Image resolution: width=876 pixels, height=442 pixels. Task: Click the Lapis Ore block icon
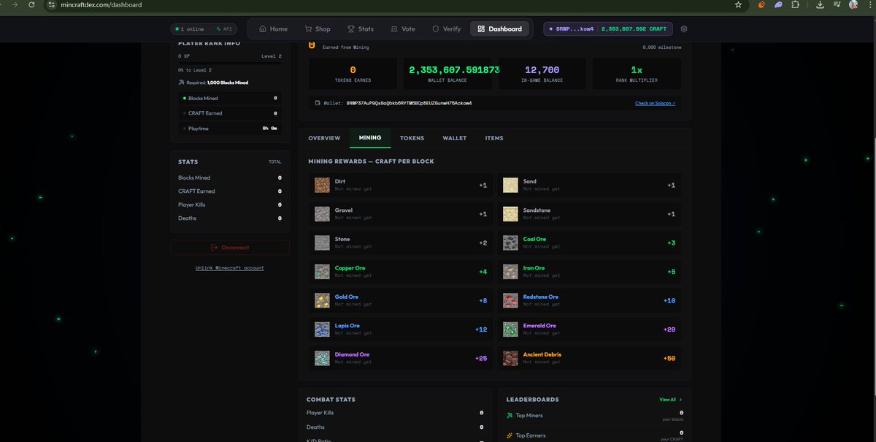coord(322,329)
